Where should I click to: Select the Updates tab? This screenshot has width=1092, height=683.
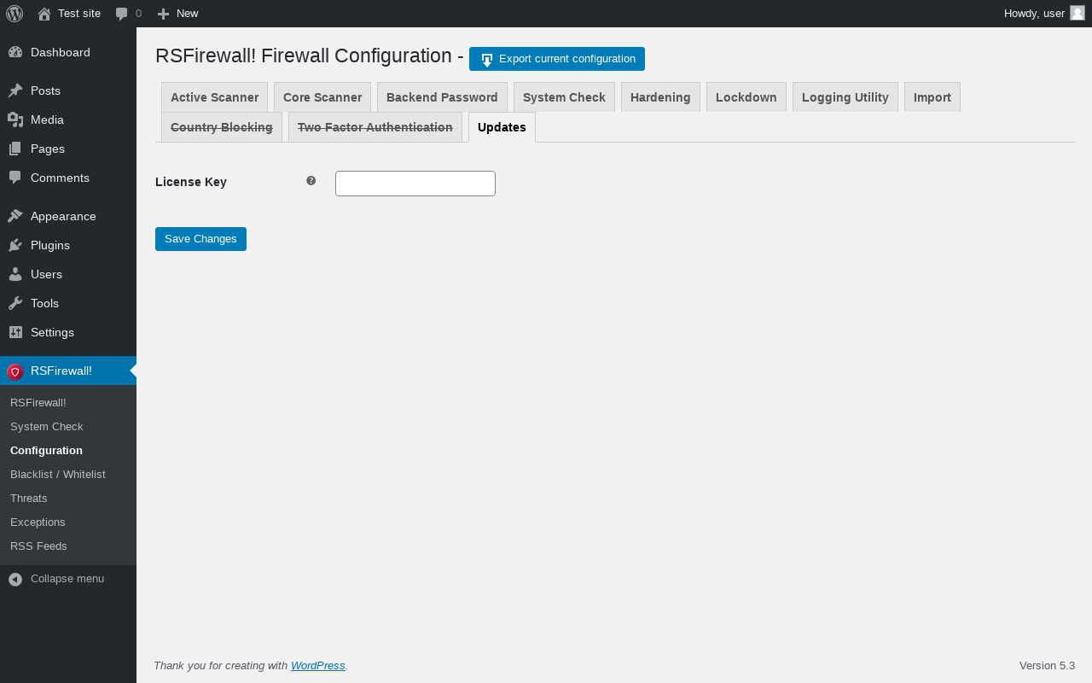click(x=502, y=127)
